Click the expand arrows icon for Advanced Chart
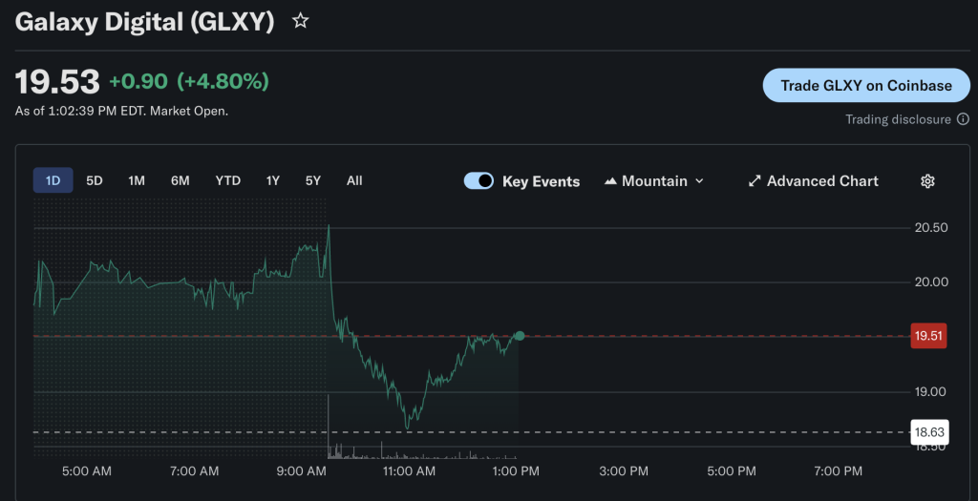 click(755, 181)
